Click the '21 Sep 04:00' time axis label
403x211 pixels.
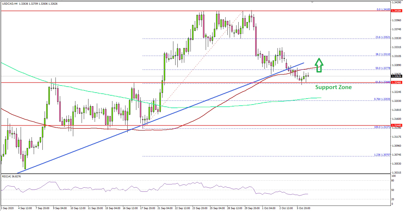click(x=164, y=208)
